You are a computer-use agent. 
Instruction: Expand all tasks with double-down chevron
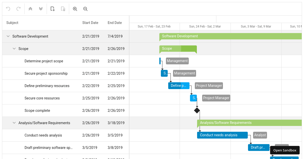41,9
